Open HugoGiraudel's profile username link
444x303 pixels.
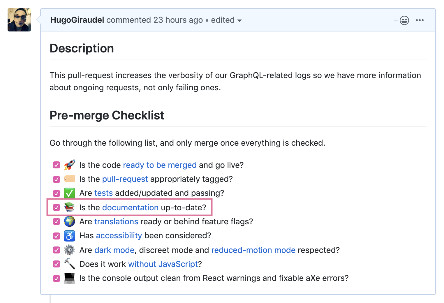[77, 20]
